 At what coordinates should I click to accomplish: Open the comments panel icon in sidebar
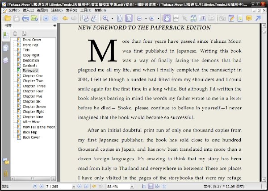tap(6, 161)
